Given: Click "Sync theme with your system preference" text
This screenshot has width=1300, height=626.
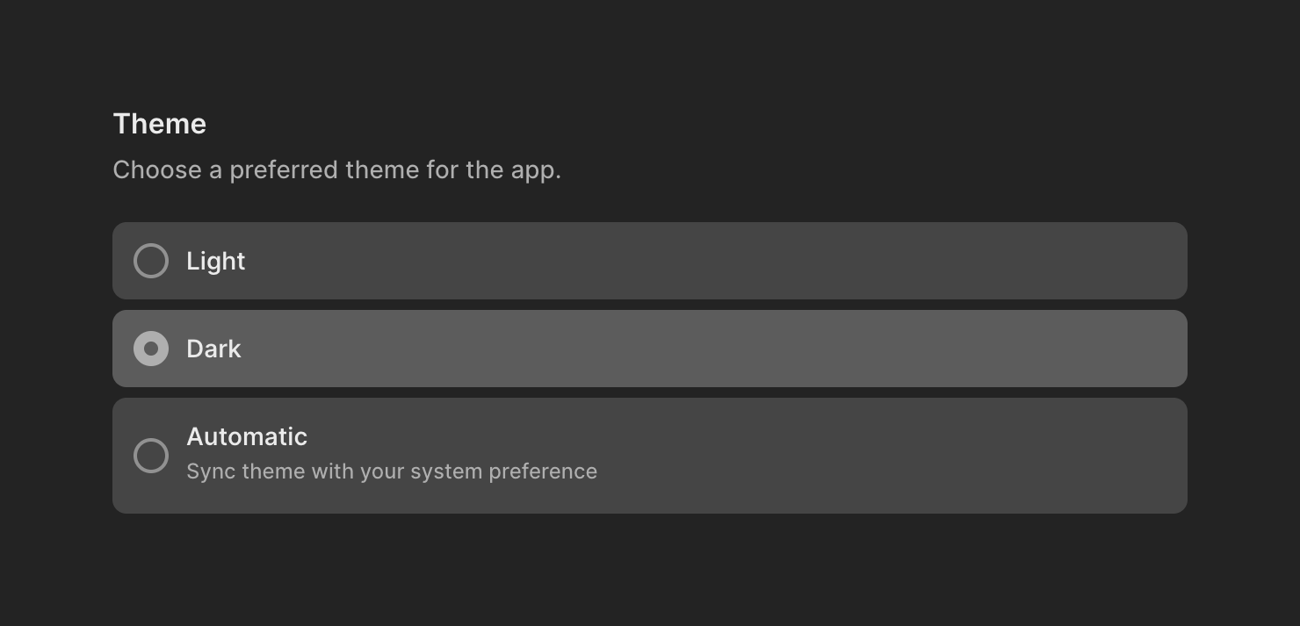Looking at the screenshot, I should (x=392, y=471).
